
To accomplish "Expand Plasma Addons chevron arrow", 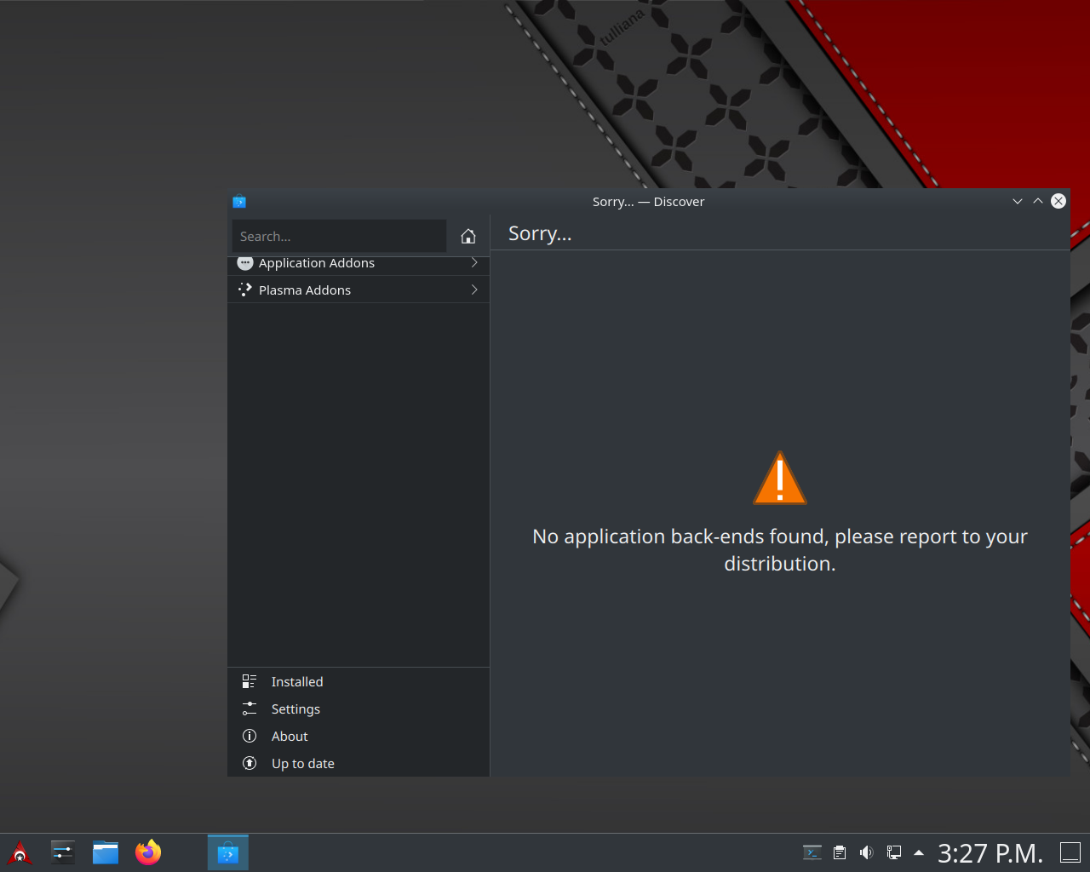I will click(474, 290).
